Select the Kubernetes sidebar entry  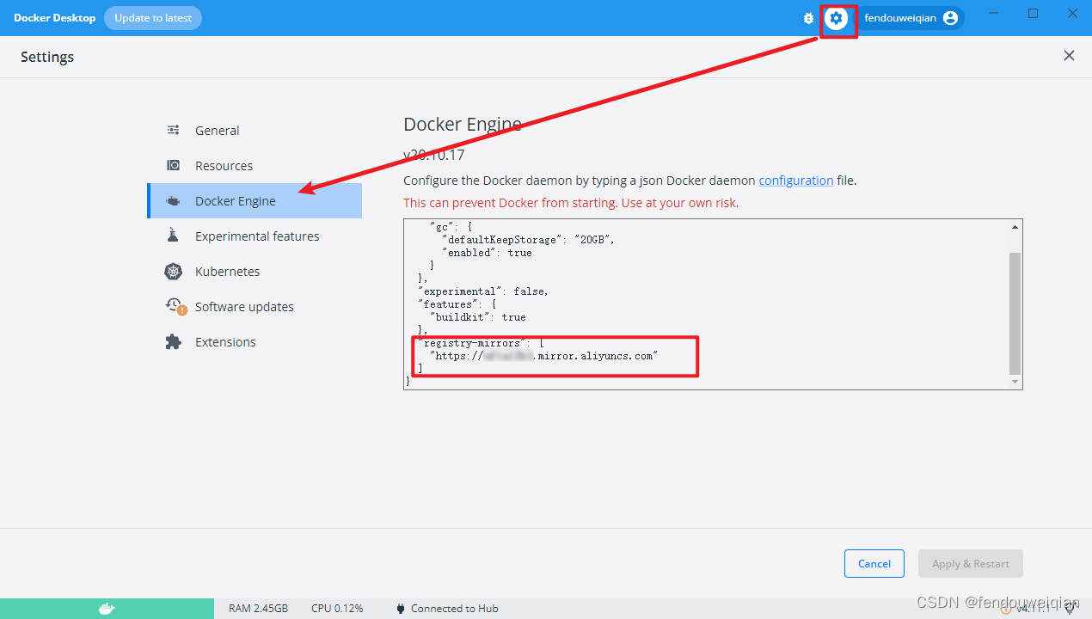click(x=229, y=271)
